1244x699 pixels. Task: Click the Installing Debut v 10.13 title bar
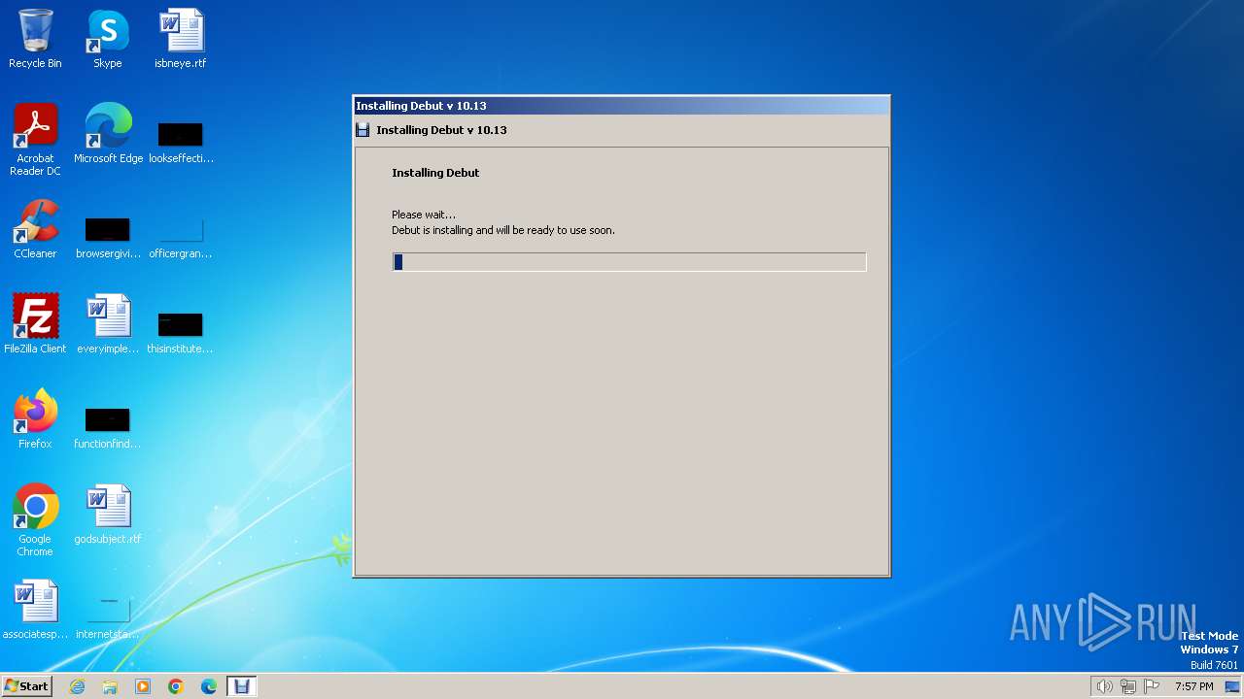(621, 106)
